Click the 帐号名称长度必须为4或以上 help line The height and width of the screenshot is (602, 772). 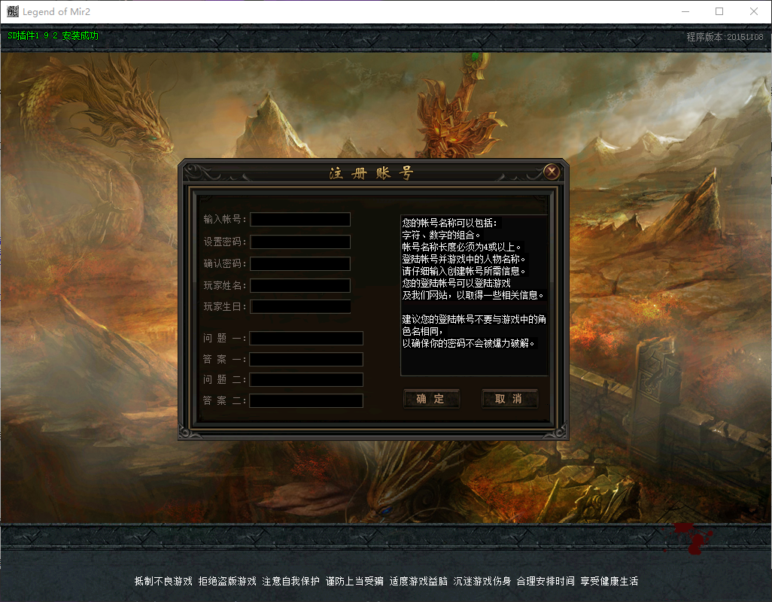(x=461, y=247)
